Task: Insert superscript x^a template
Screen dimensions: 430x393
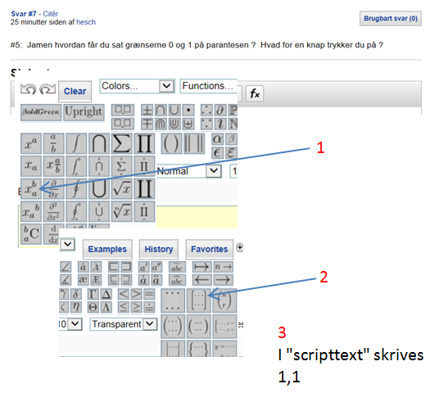Action: (31, 143)
